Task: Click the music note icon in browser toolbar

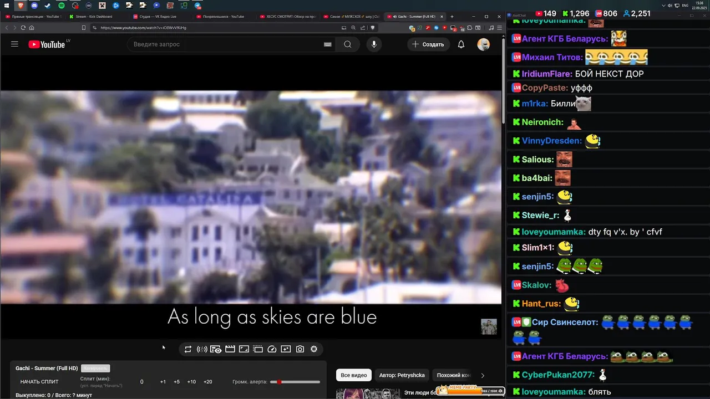Action: tap(491, 28)
